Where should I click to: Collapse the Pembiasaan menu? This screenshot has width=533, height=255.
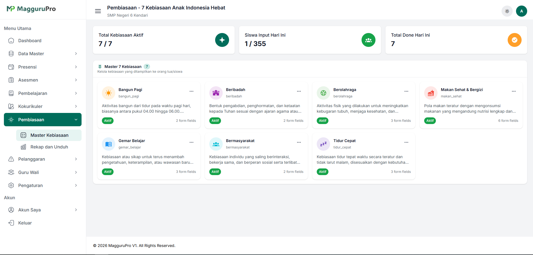43,120
